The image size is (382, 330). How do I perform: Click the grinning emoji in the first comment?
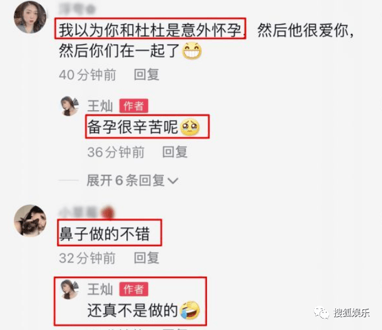[x=192, y=51]
